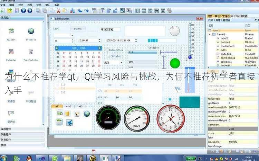Viewport: 259px width, 161px height.
Task: Select the Calendar control in palette
Action: coord(11,55)
